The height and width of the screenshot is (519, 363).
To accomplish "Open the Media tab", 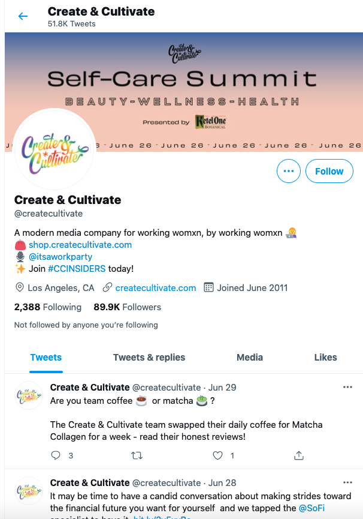I will 250,358.
